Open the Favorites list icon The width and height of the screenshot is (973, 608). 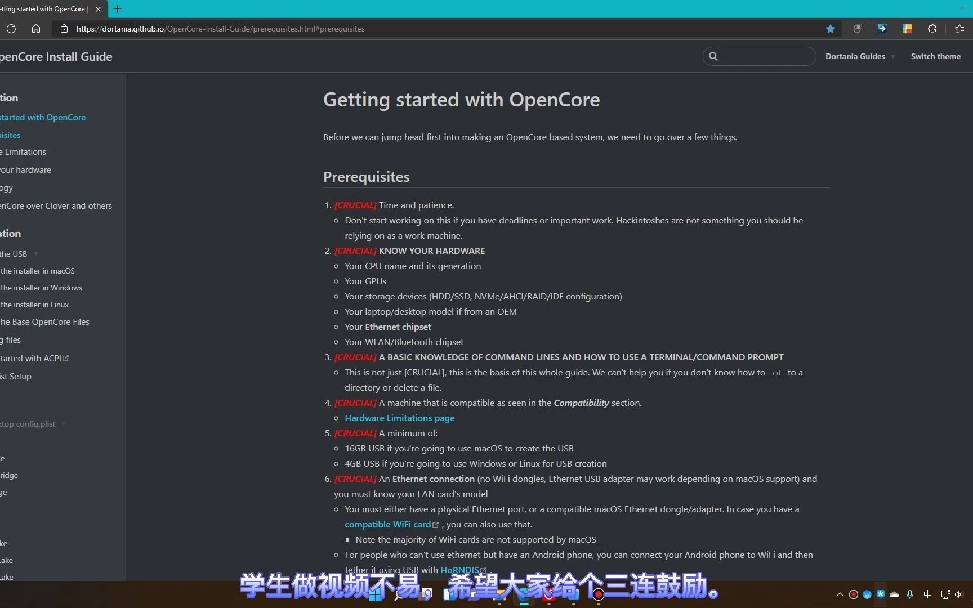(x=959, y=29)
